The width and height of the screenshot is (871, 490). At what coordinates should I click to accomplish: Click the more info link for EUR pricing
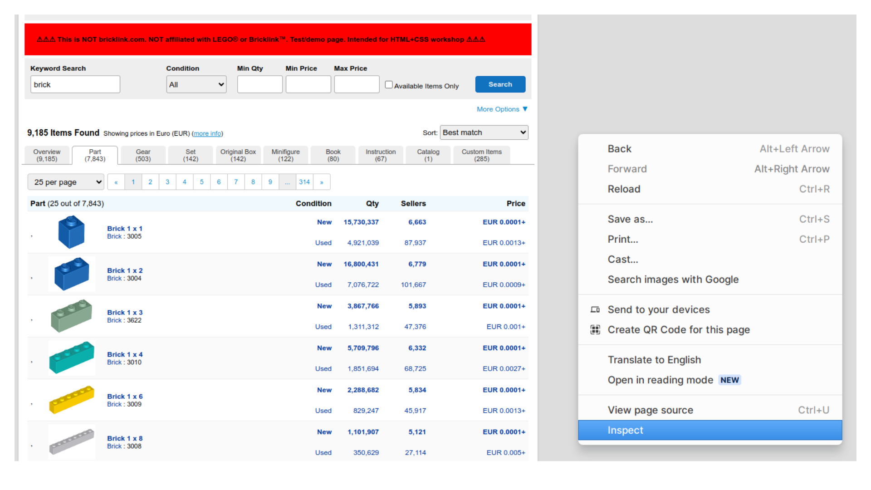click(207, 133)
